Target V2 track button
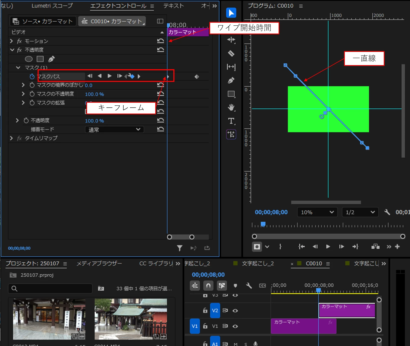Viewport: 410px width, 346px height. 215,311
